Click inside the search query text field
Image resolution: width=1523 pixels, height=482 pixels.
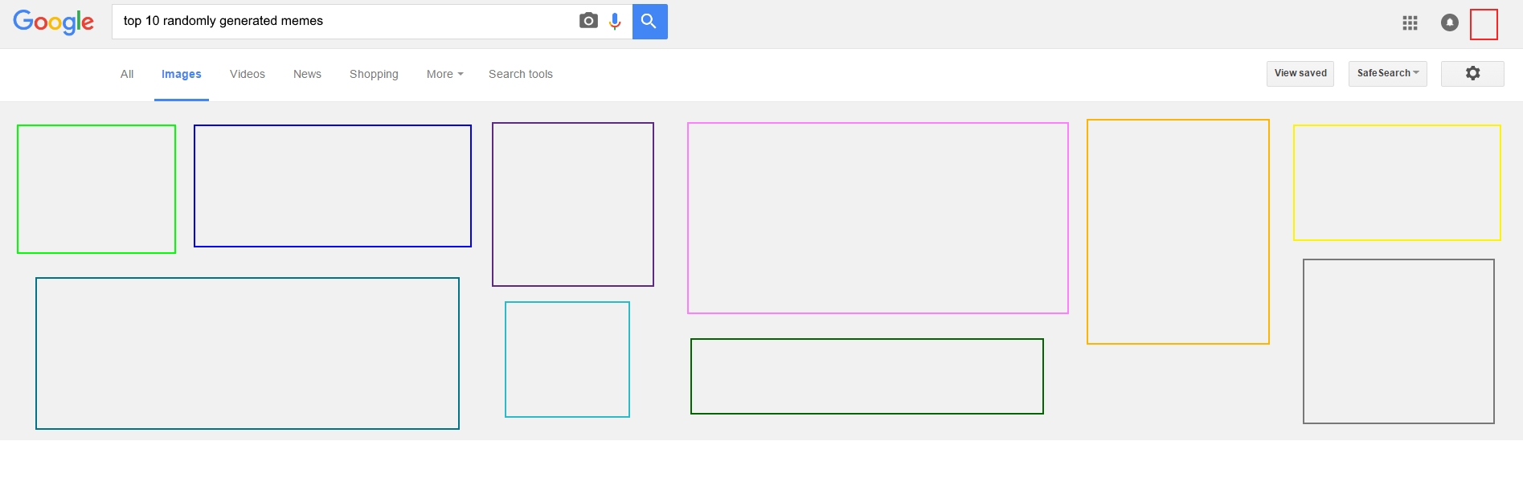[346, 21]
